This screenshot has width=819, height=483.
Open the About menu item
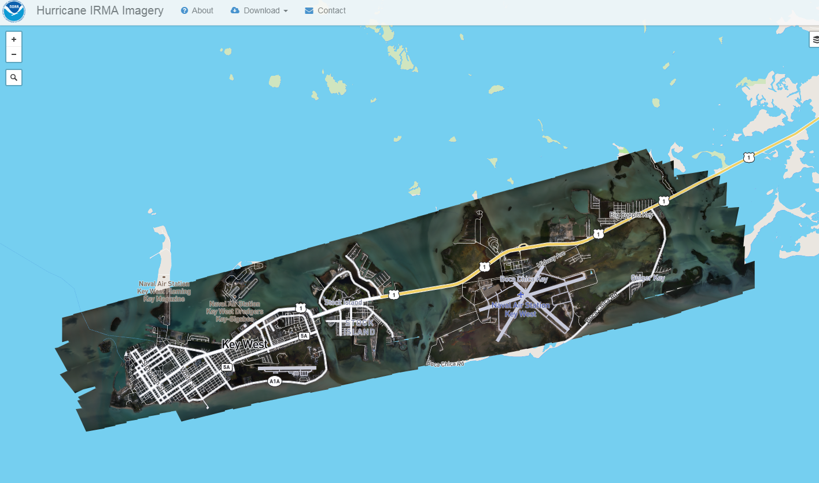click(197, 10)
